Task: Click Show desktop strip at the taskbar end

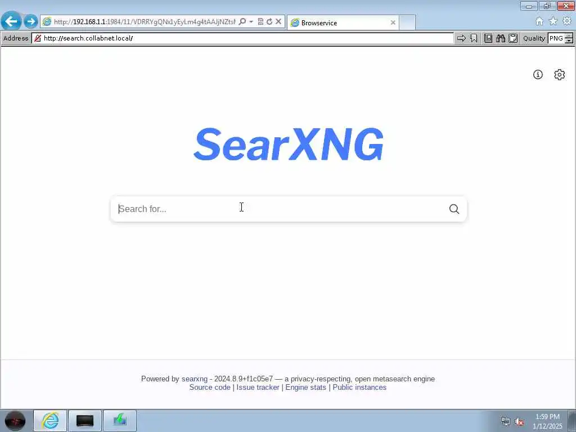Action: (571, 421)
